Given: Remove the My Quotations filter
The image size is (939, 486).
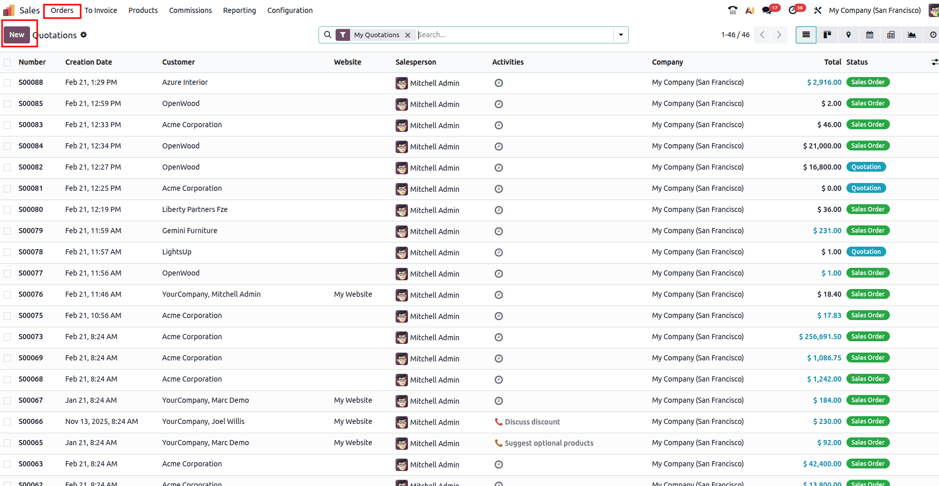Looking at the screenshot, I should (x=408, y=35).
